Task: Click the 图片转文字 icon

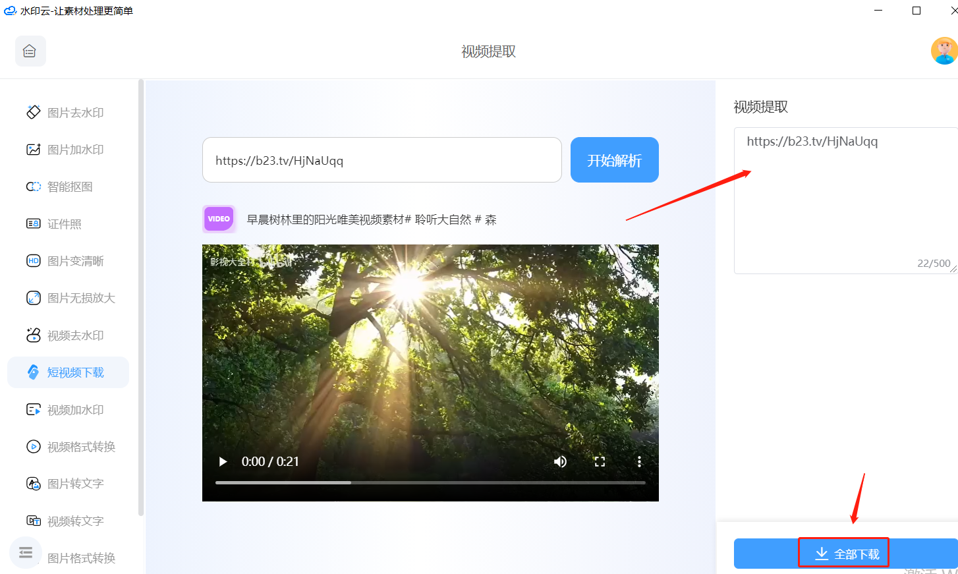Action: (34, 484)
